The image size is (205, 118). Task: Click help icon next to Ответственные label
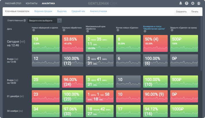(x=25, y=20)
